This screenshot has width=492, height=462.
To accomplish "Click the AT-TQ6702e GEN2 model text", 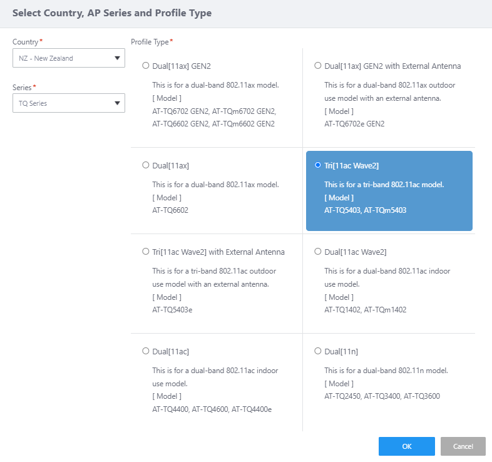I will click(354, 123).
